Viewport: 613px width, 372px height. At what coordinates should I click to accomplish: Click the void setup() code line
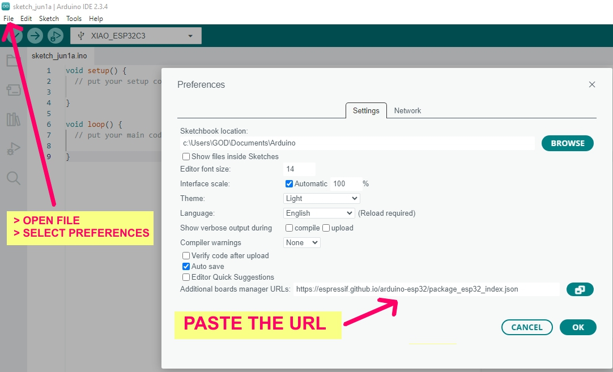click(96, 71)
